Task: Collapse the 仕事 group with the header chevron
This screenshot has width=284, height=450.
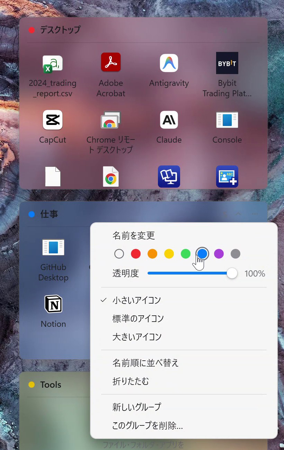Action: 238,214
